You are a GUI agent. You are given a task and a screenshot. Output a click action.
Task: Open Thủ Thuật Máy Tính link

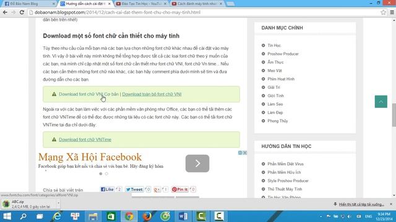click(x=285, y=189)
